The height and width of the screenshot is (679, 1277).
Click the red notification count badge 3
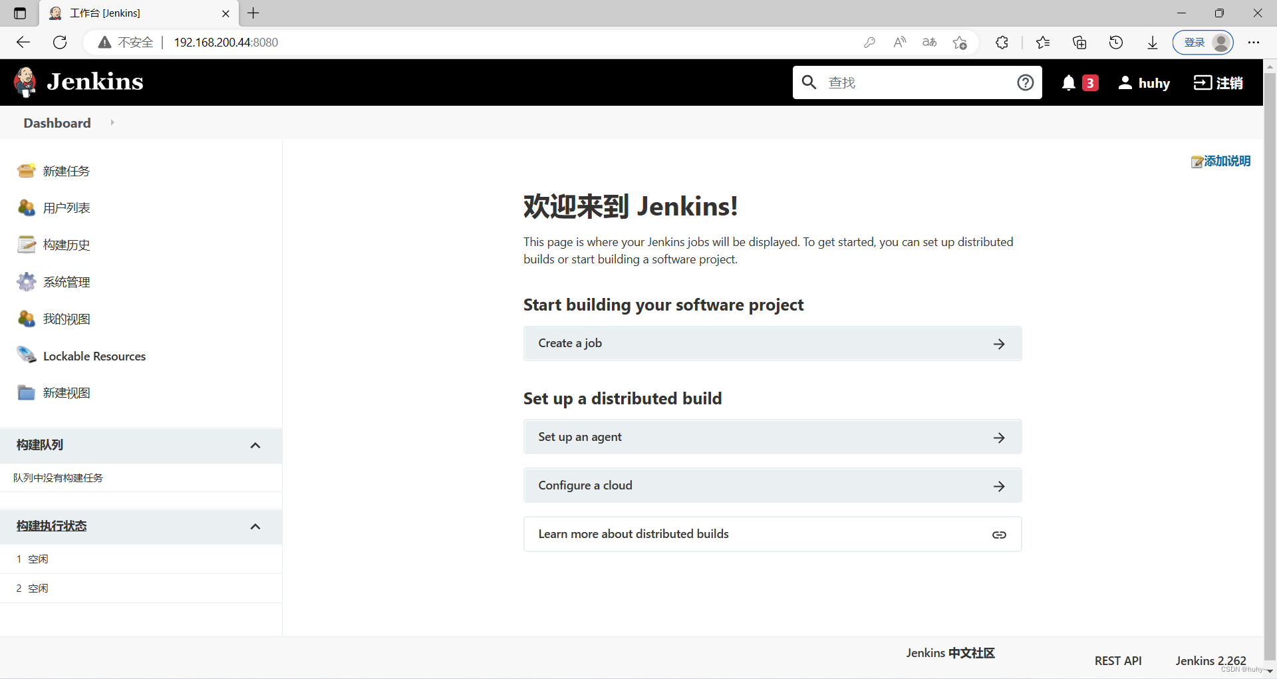pos(1090,83)
